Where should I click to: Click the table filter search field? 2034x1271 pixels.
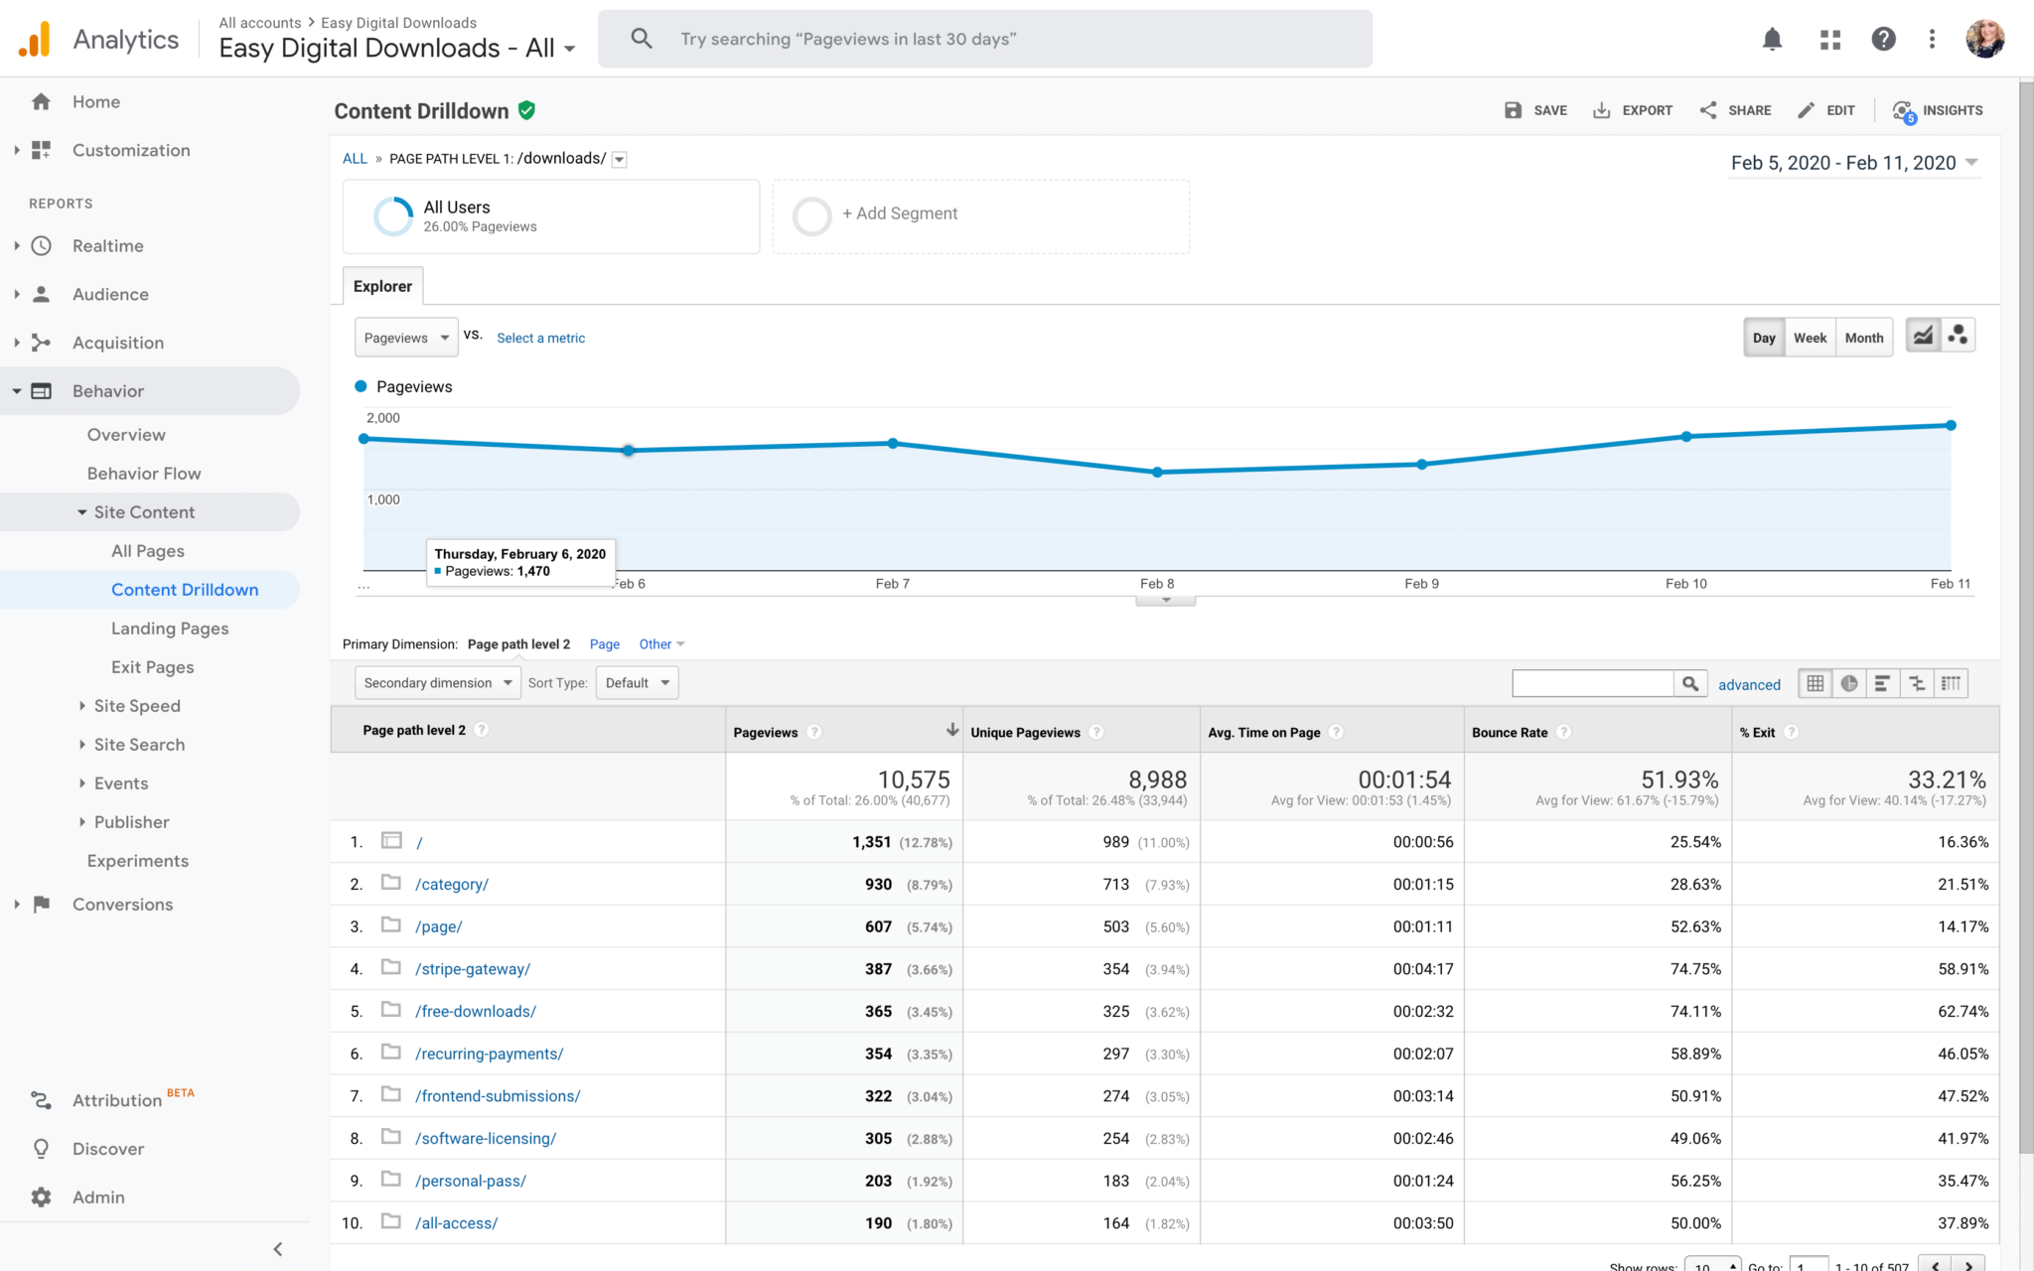(x=1593, y=683)
